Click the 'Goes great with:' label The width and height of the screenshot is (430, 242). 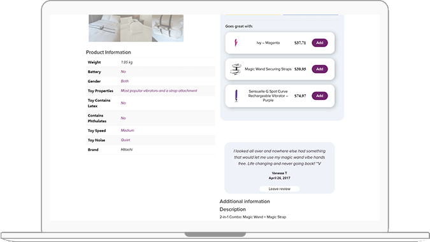[239, 26]
